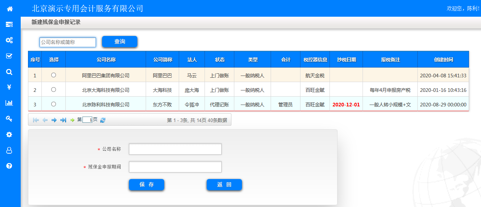Open the magnifier search icon in the sidebar
Screen dimensions: 481x207
[9, 72]
